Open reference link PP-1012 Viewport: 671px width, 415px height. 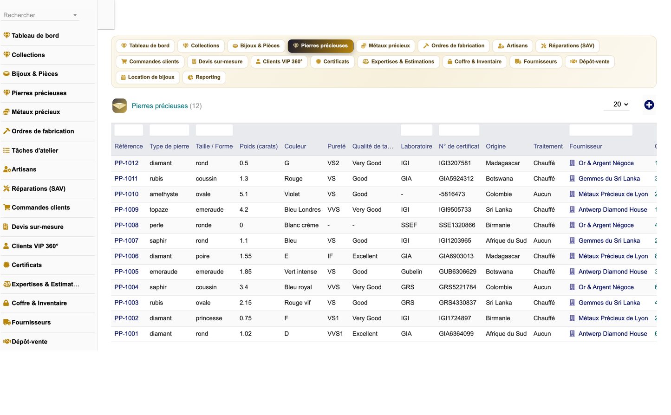point(126,163)
